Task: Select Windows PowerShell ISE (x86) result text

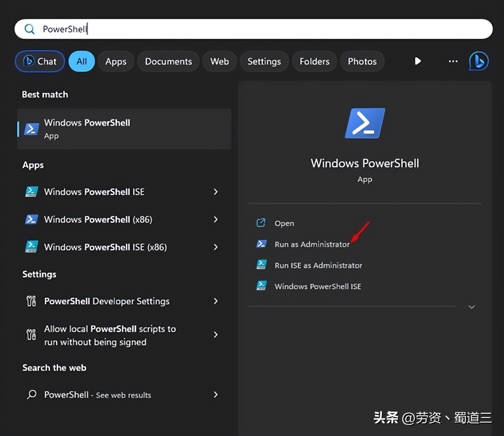Action: point(105,247)
